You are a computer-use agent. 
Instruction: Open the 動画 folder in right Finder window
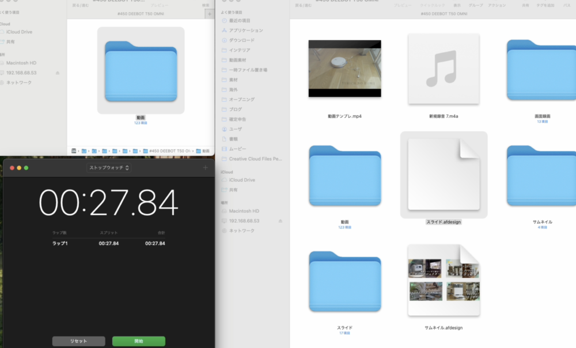(x=344, y=176)
